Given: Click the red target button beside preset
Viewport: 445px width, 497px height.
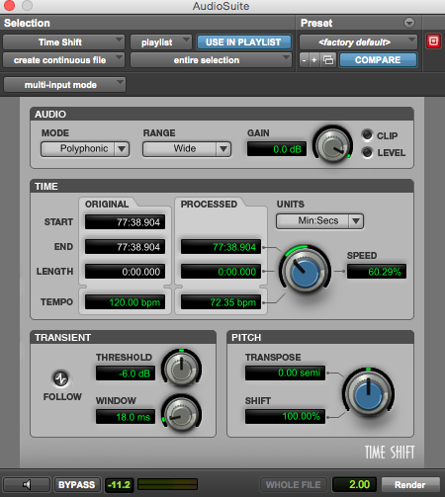Looking at the screenshot, I should (x=433, y=41).
